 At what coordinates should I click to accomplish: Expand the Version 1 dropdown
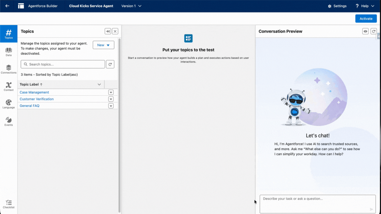(131, 6)
